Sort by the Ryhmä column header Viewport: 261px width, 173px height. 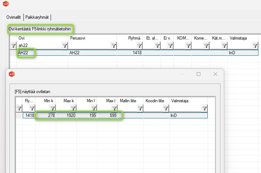130,38
